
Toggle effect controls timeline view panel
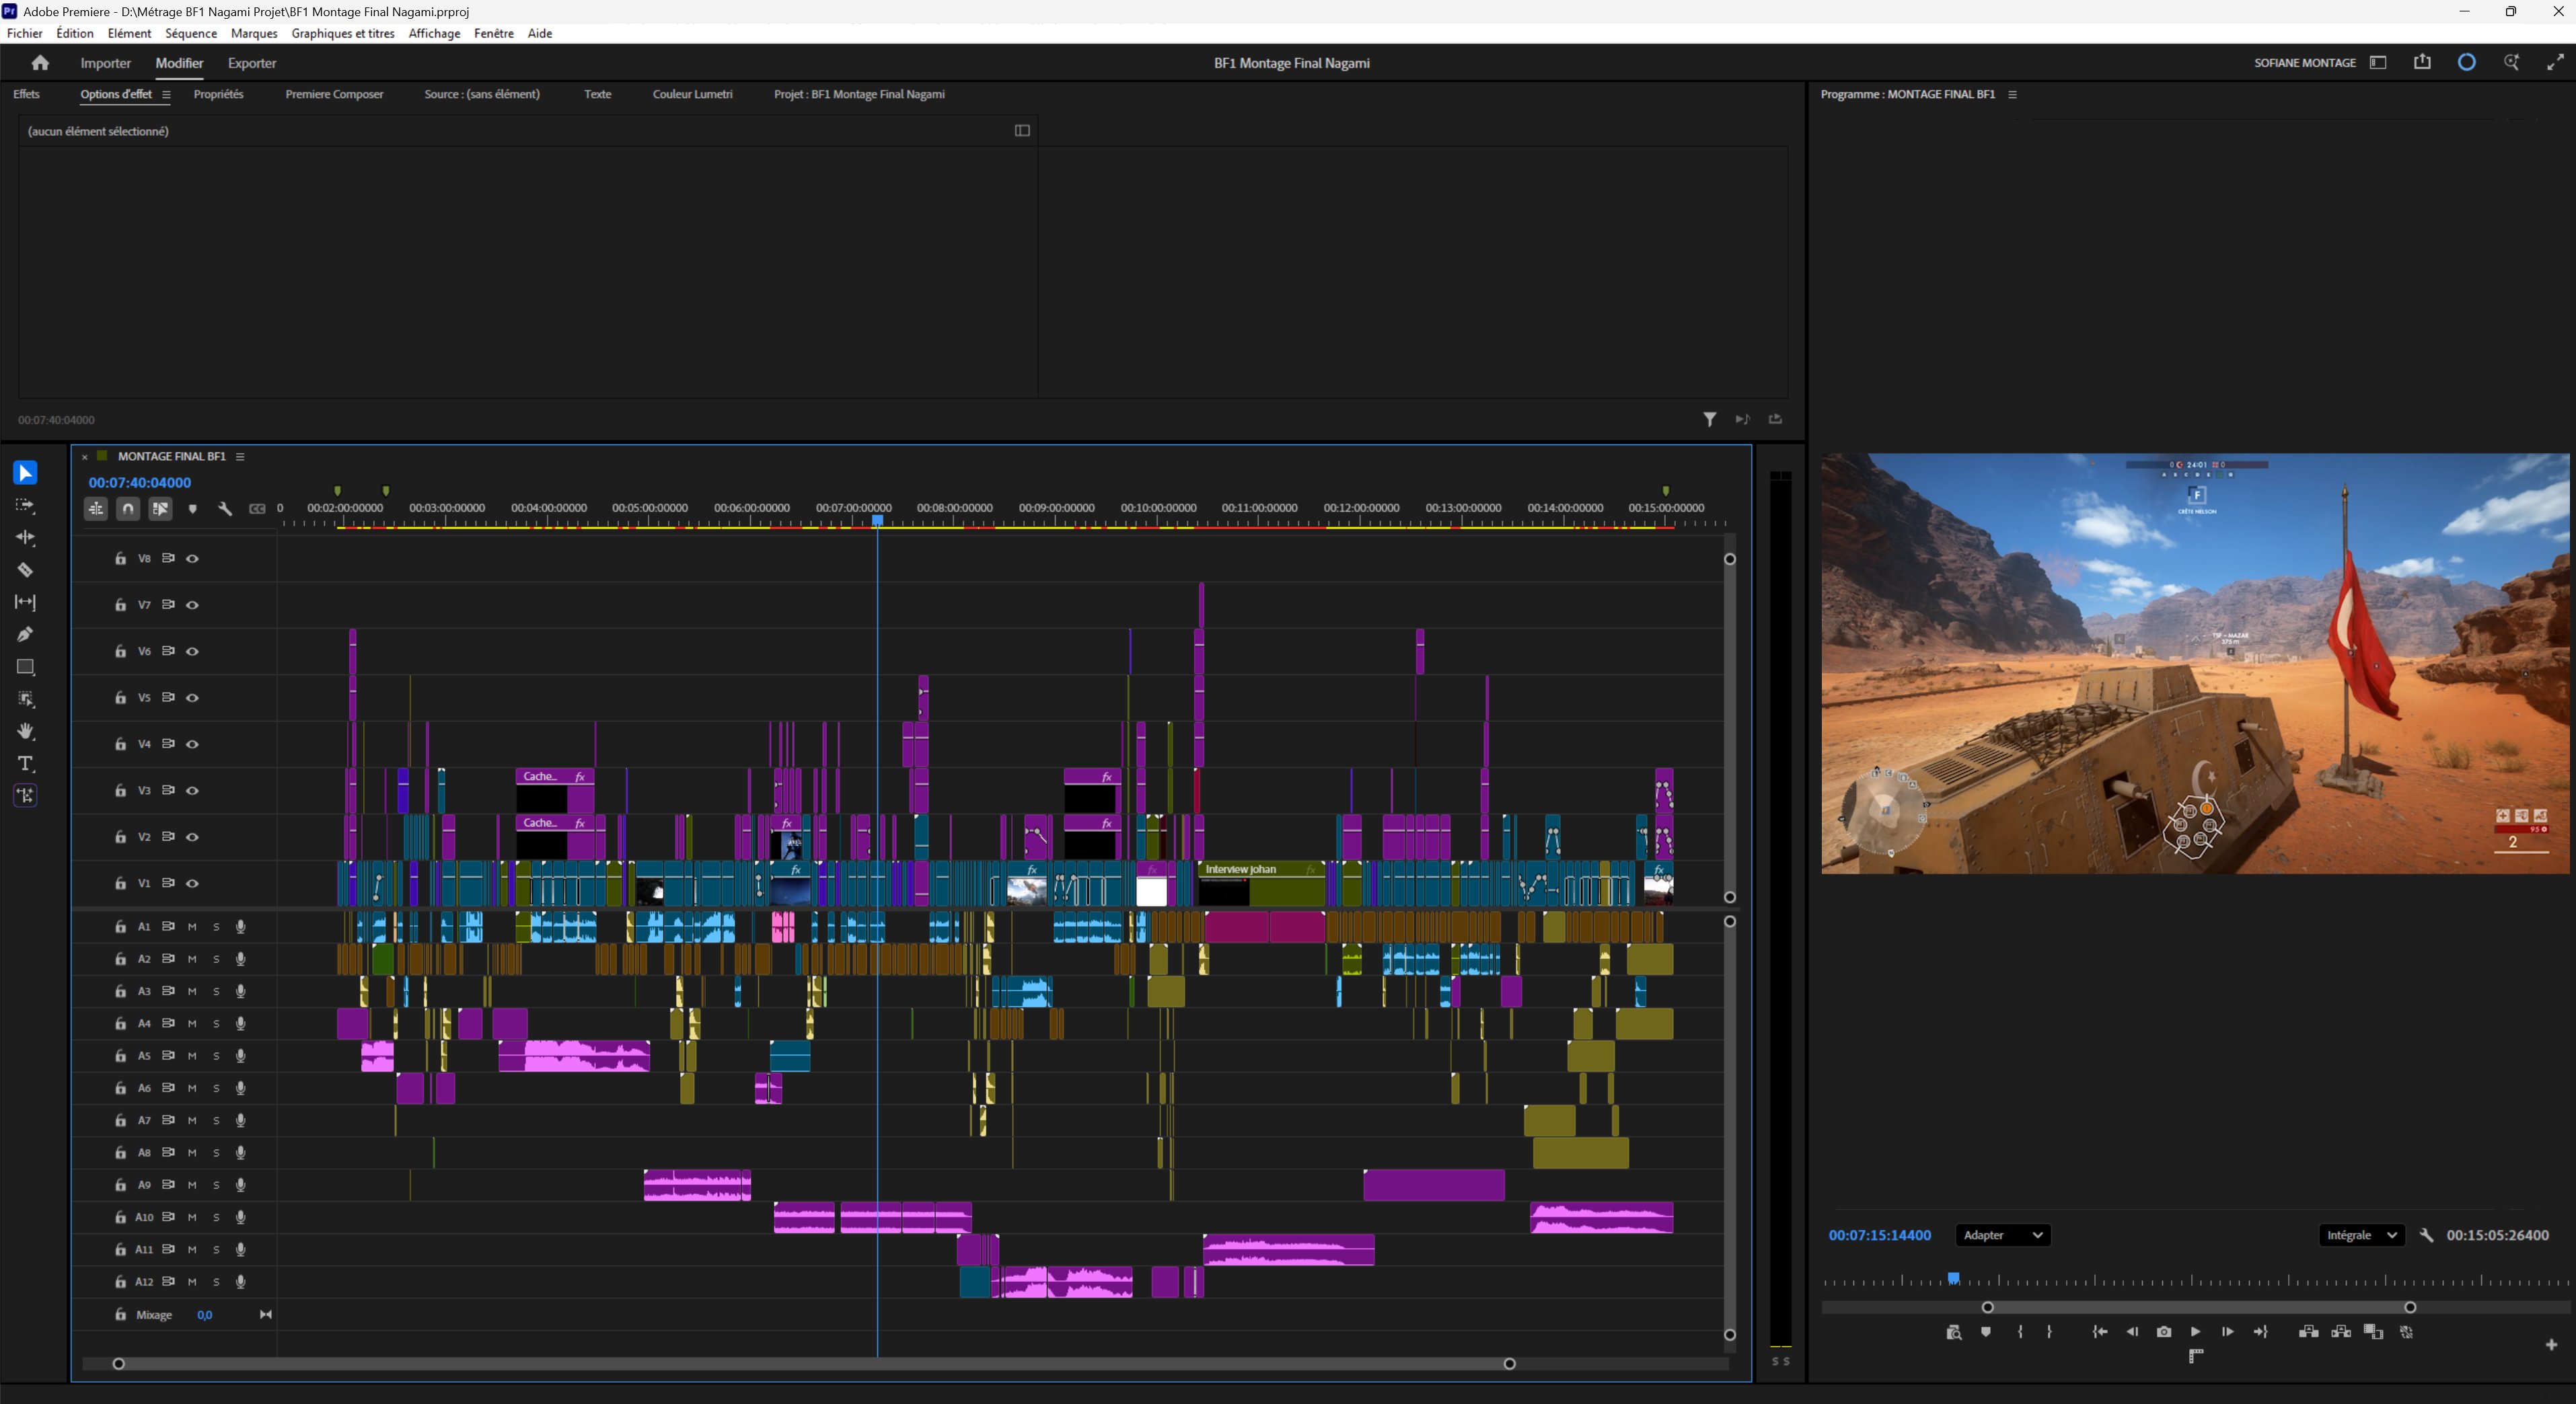coord(1022,131)
